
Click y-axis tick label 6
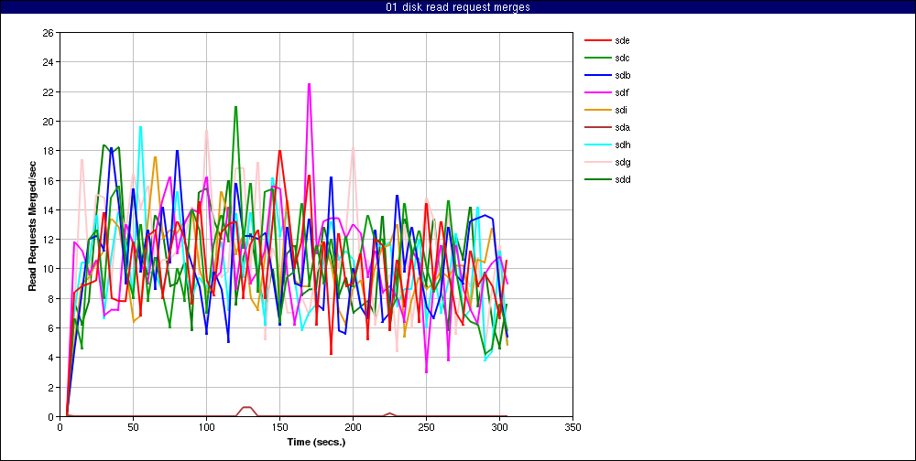[50, 328]
